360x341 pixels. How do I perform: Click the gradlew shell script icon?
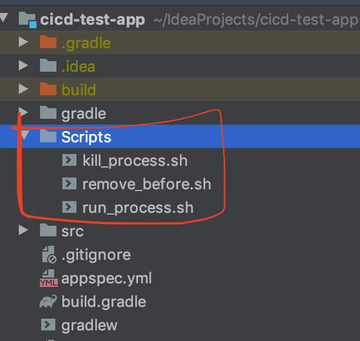pyautogui.click(x=48, y=325)
